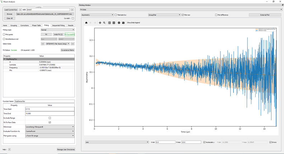
Task: Click the Help question mark button
Action: pos(9,149)
